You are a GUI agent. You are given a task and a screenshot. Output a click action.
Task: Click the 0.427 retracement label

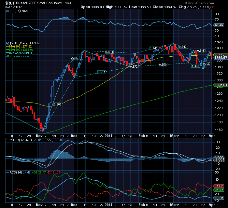click(207, 64)
